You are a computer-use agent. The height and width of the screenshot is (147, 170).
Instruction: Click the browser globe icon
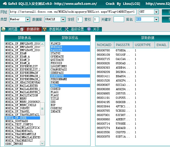(4, 29)
